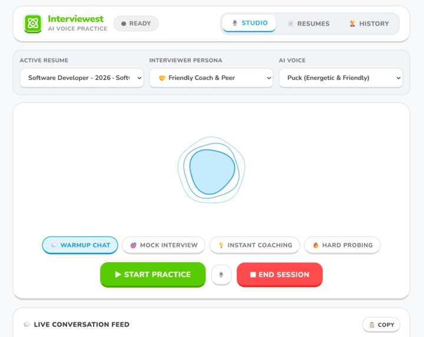Expand the Interviewer Persona dropdown

tap(211, 78)
